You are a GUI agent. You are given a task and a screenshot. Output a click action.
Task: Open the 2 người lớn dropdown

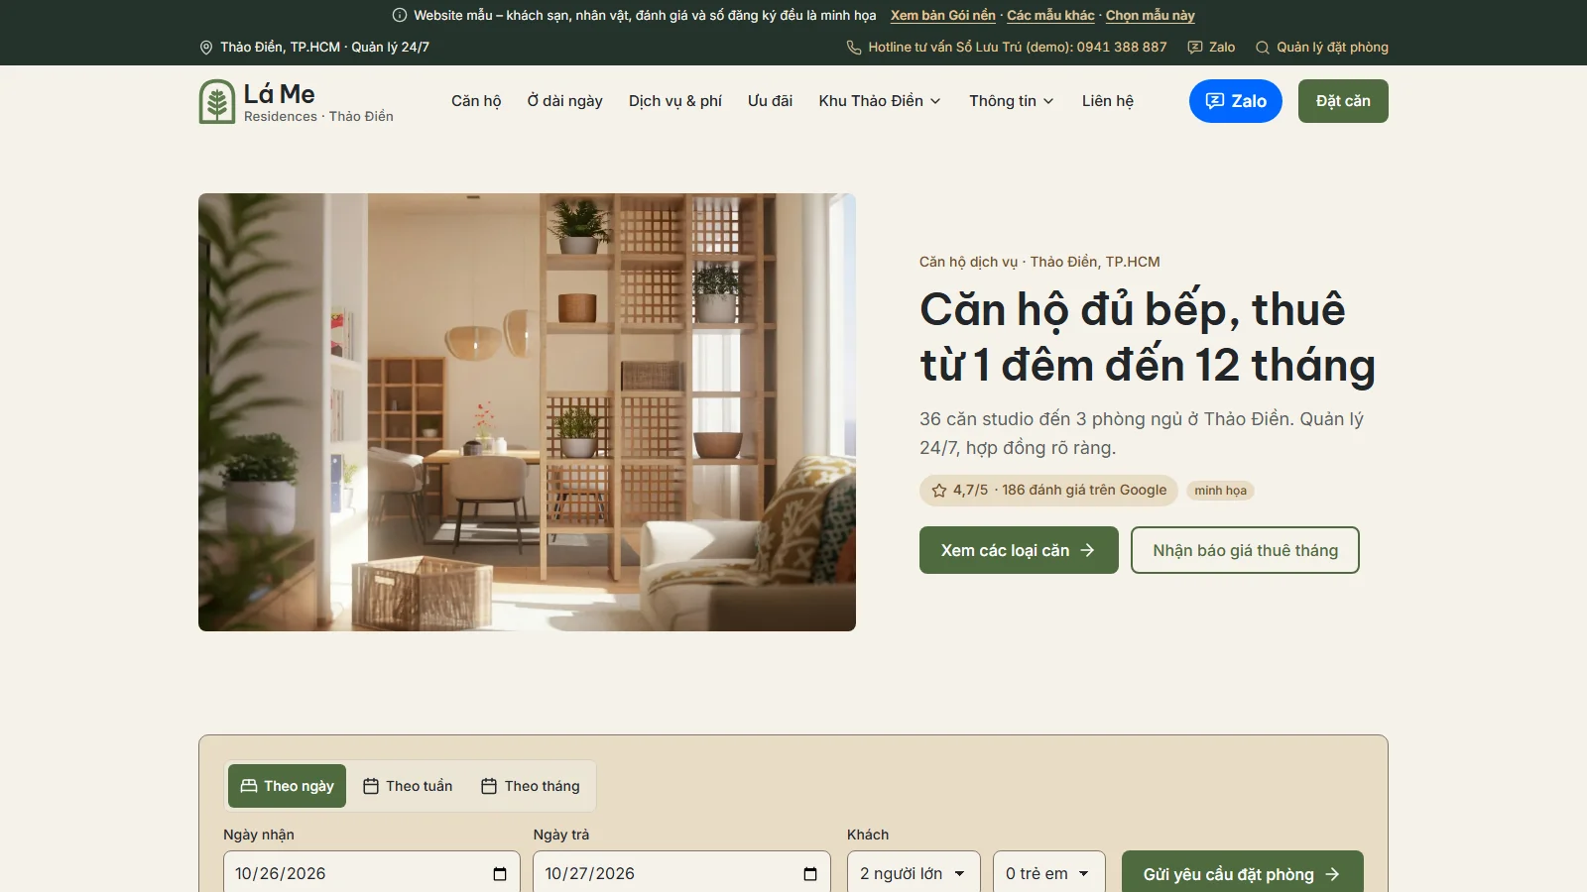914,873
